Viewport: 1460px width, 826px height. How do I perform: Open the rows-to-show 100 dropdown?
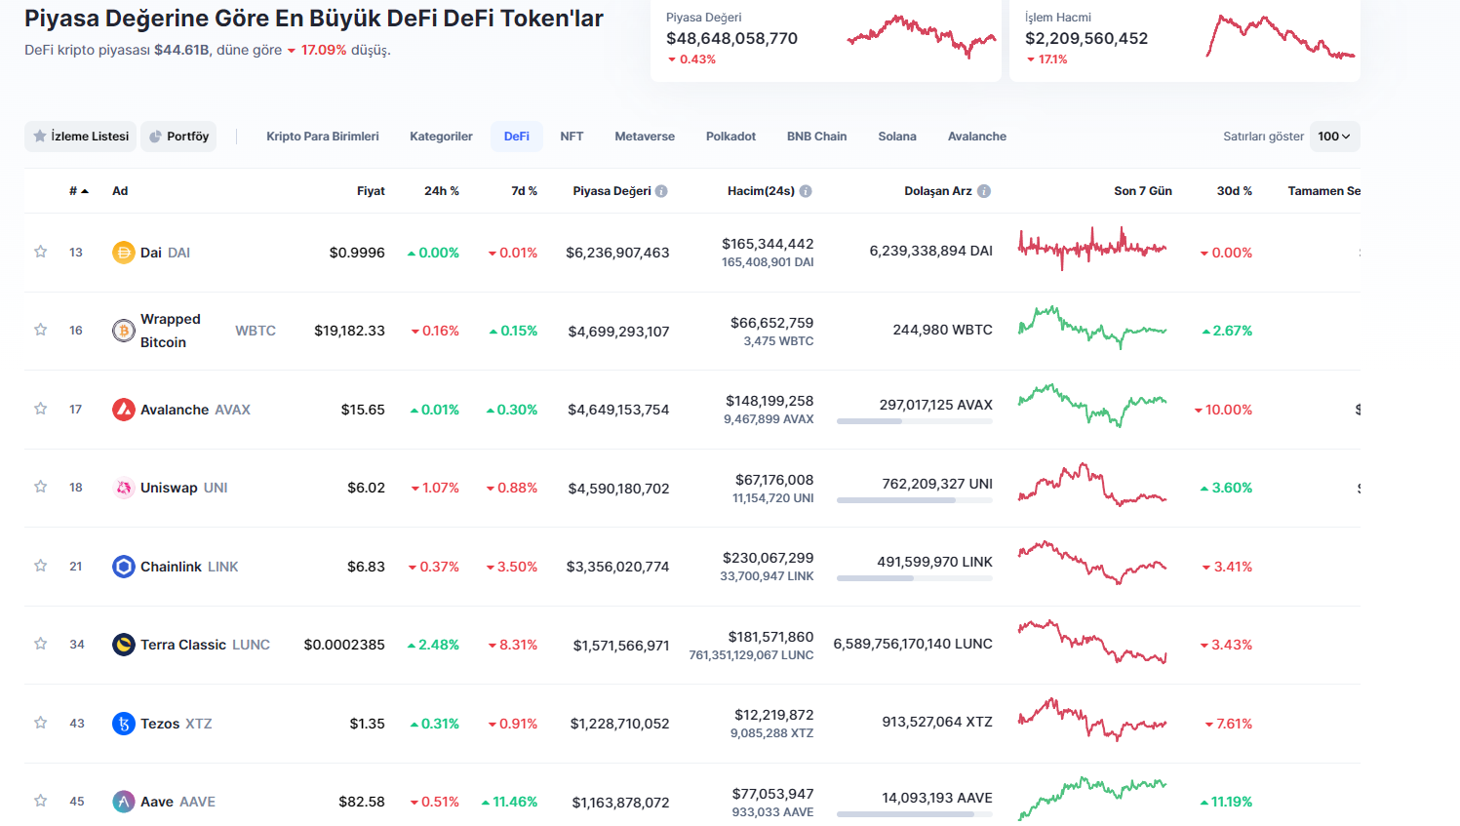pyautogui.click(x=1333, y=137)
